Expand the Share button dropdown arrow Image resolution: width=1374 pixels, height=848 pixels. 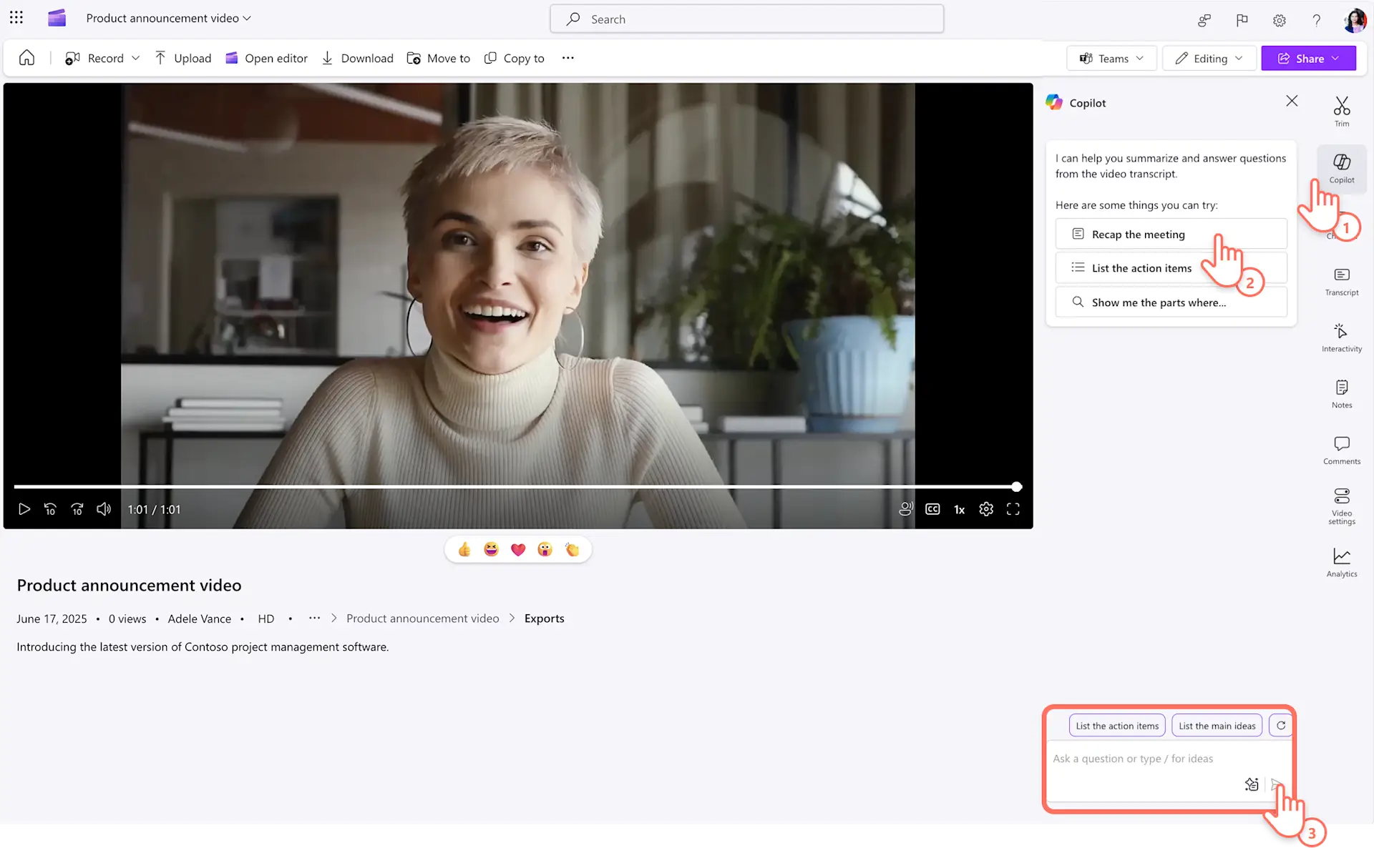pos(1335,58)
